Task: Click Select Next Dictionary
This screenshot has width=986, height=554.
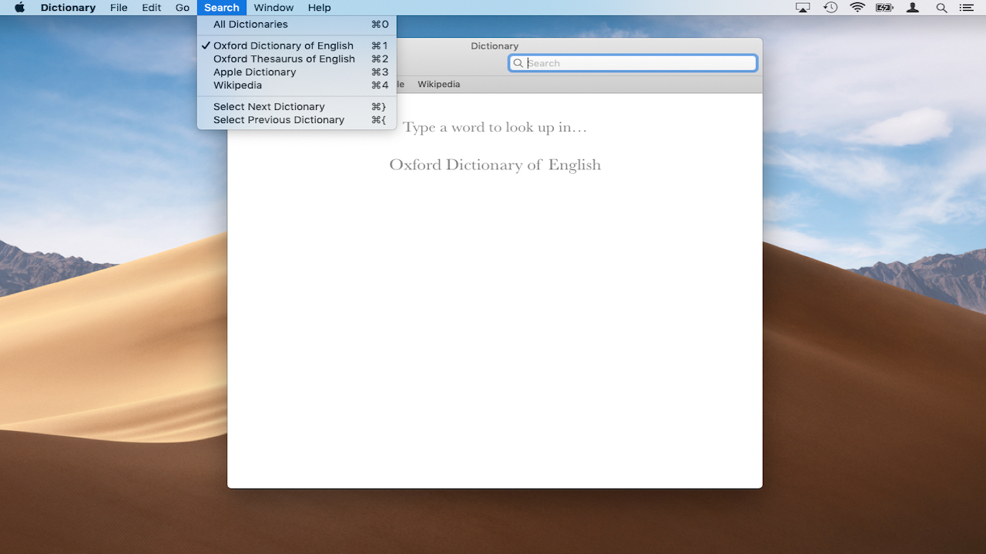Action: coord(297,107)
